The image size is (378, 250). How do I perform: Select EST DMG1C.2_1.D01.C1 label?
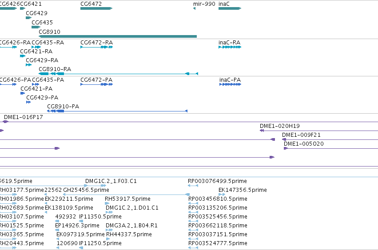point(132,208)
